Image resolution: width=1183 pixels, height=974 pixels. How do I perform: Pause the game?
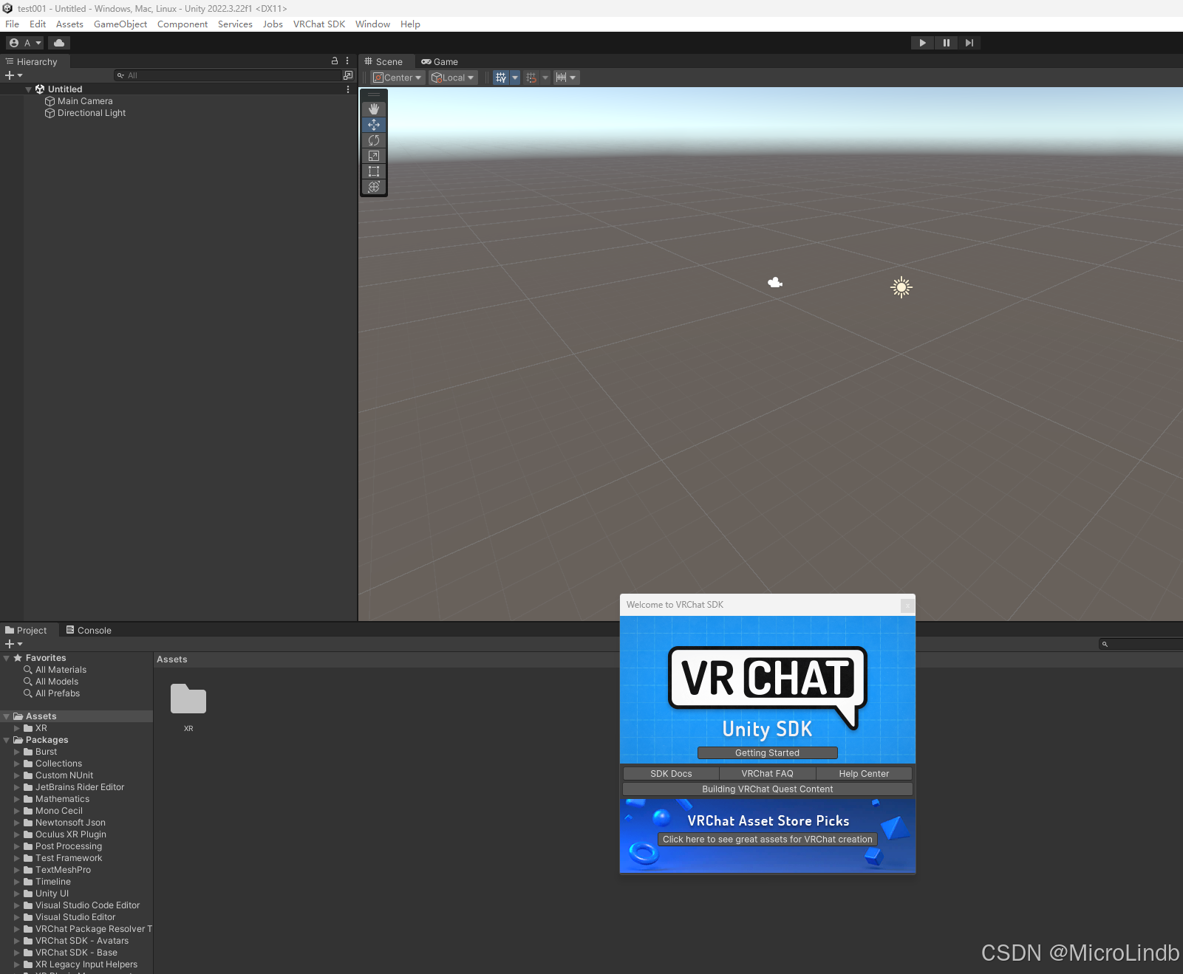pos(946,43)
